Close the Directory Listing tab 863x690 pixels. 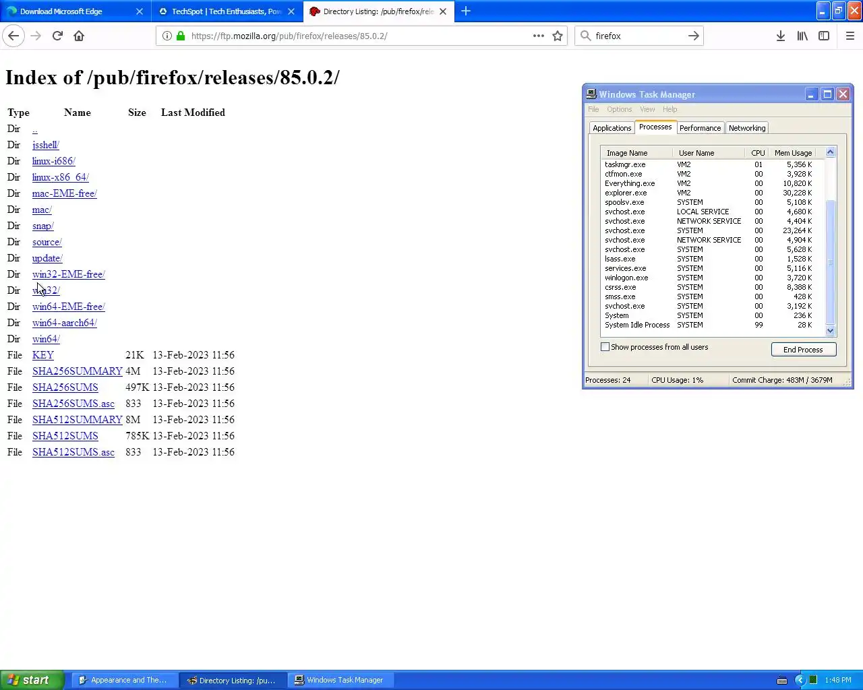[x=443, y=11]
